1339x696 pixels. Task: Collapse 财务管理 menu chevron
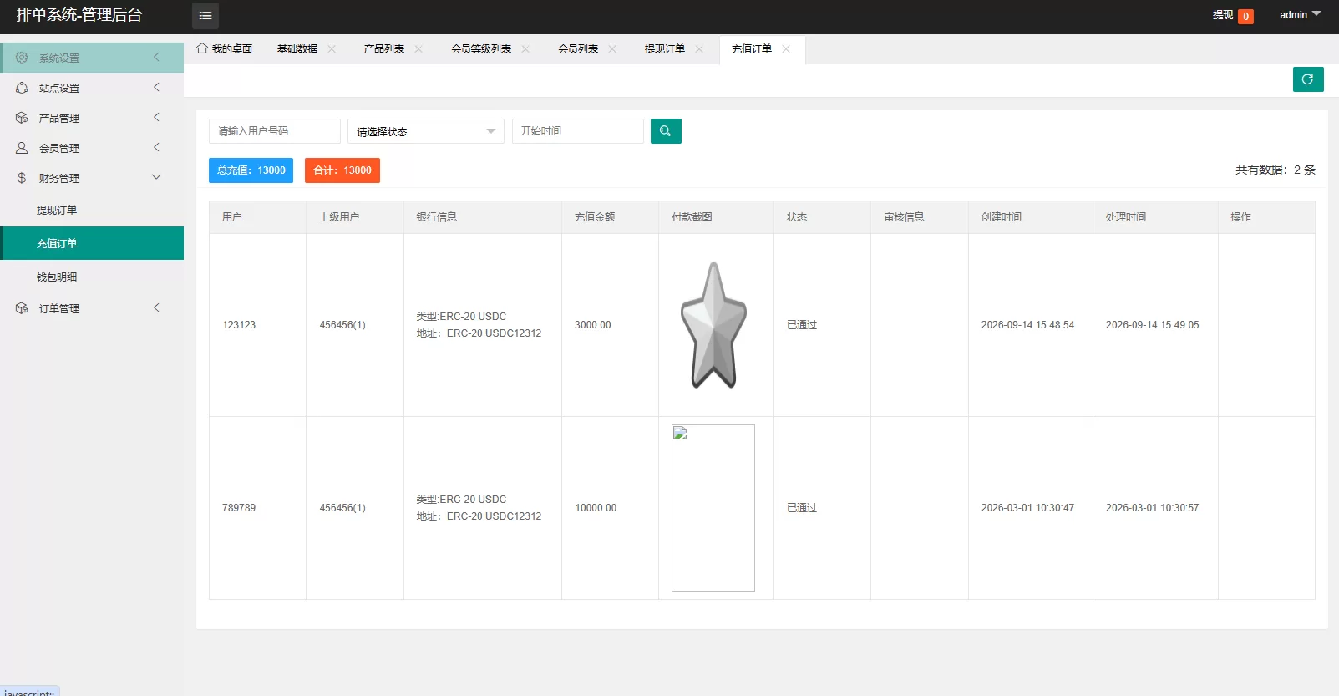pyautogui.click(x=156, y=177)
